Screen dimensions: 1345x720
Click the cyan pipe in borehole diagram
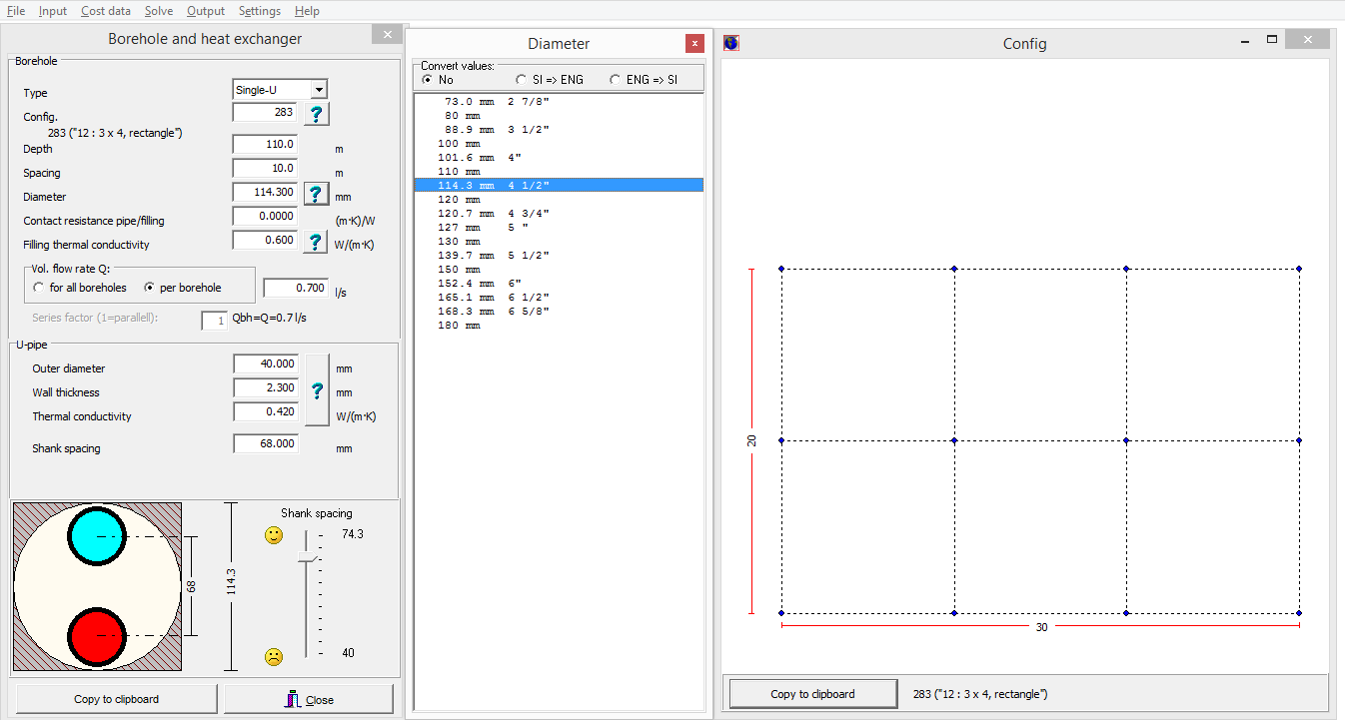point(97,534)
